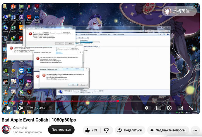Click the Windows Start orb in the taskbar

4,112
